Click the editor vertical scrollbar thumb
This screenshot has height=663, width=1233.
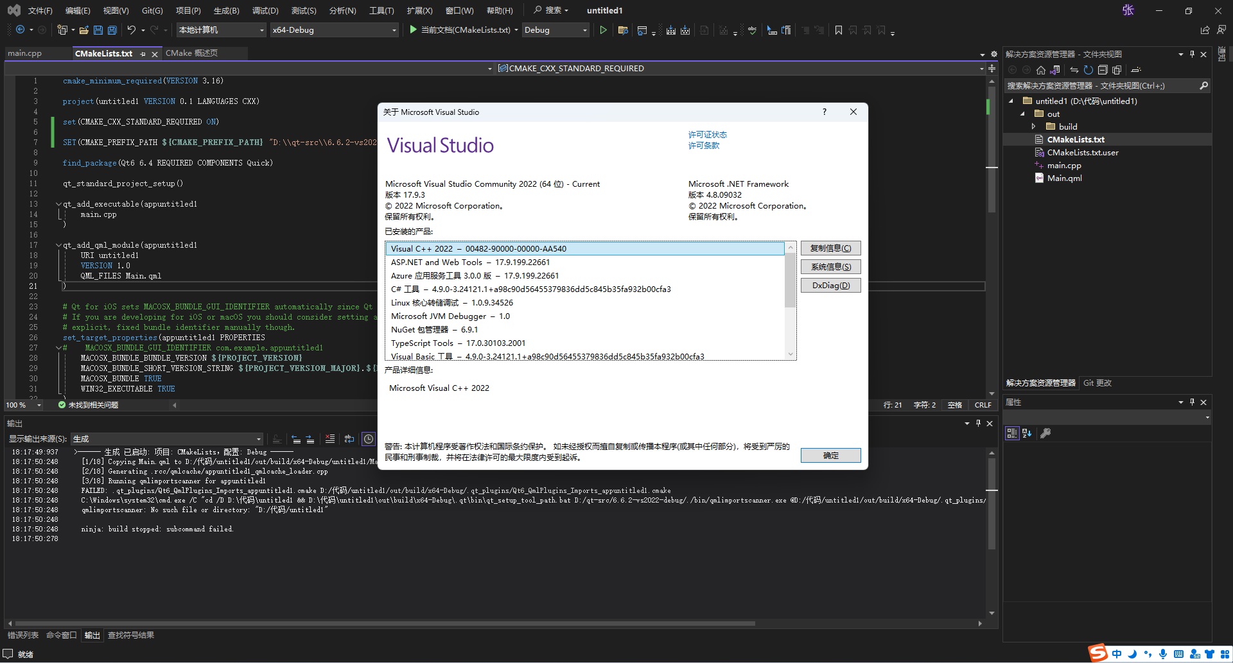coord(992,149)
